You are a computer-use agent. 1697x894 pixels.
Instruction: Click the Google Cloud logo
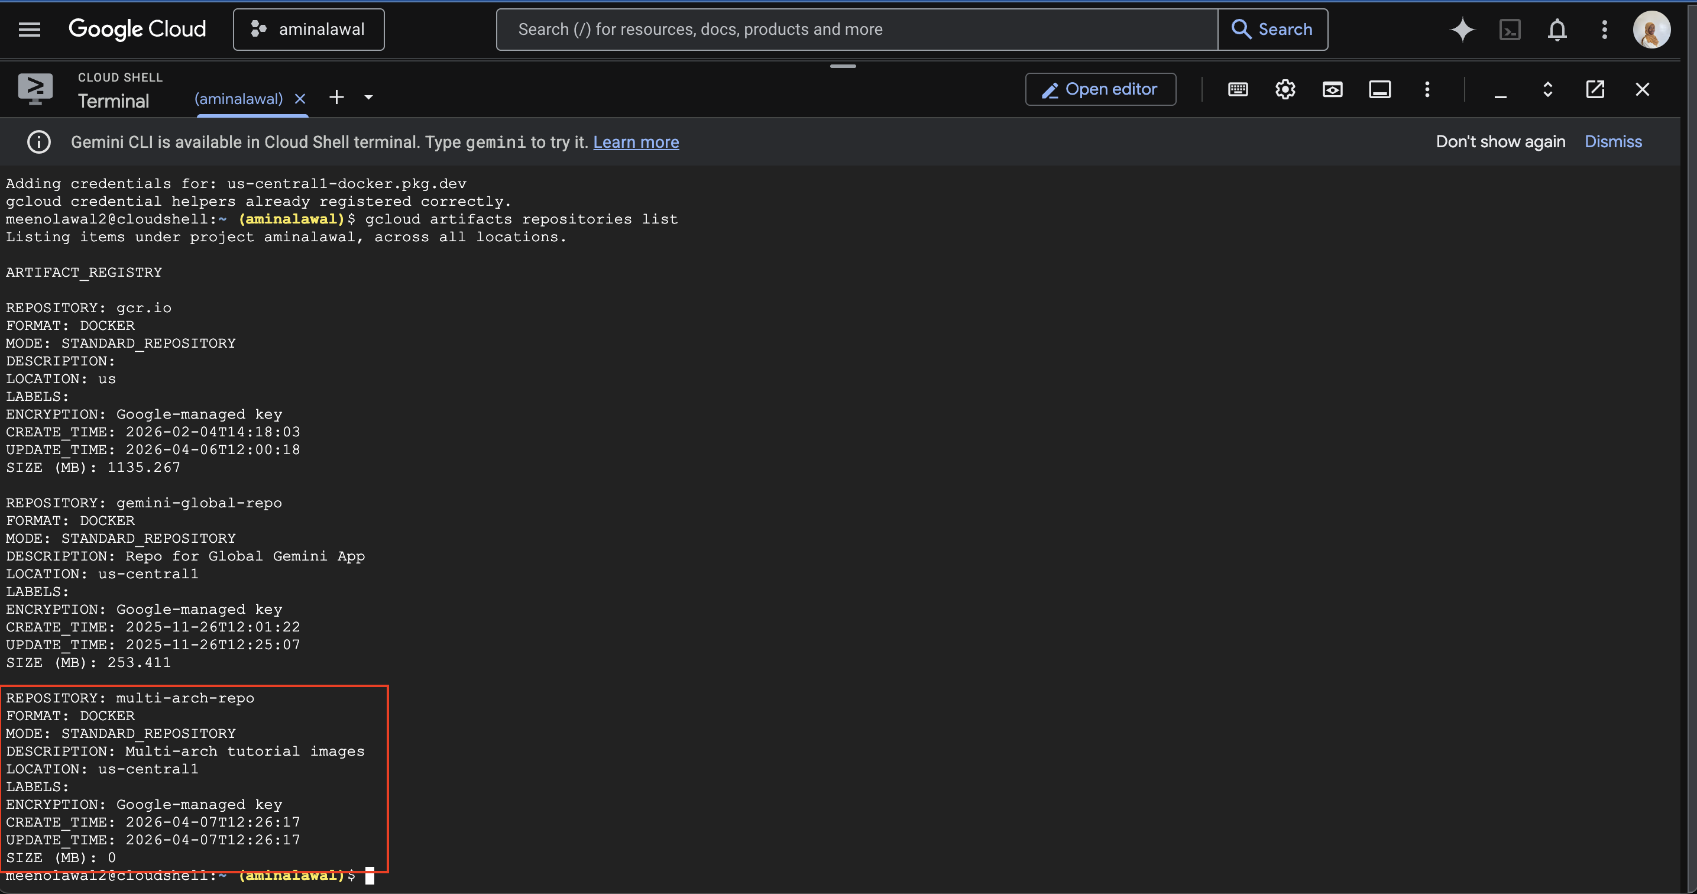[137, 29]
